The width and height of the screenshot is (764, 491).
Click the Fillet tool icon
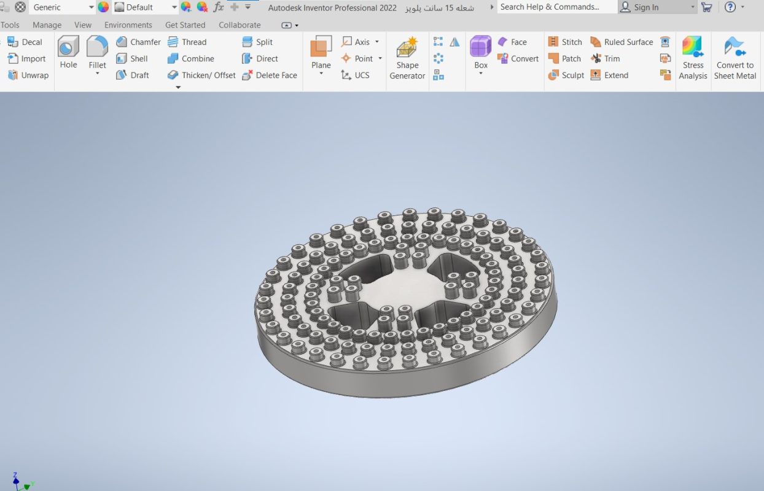(x=97, y=47)
